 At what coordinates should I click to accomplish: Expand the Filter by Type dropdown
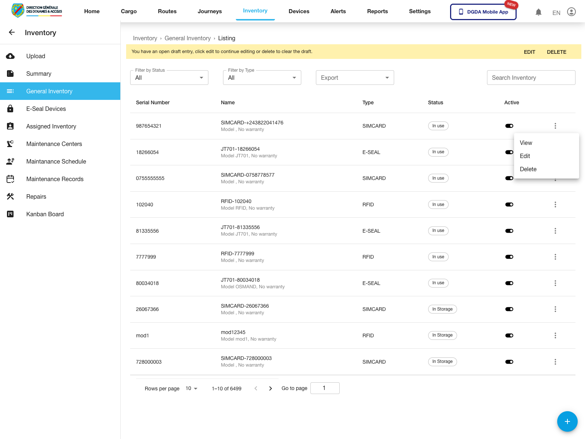click(x=262, y=78)
